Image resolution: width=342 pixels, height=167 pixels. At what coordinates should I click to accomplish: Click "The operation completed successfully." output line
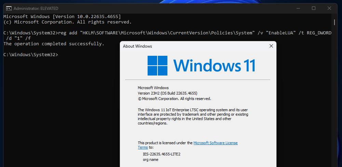click(x=54, y=44)
